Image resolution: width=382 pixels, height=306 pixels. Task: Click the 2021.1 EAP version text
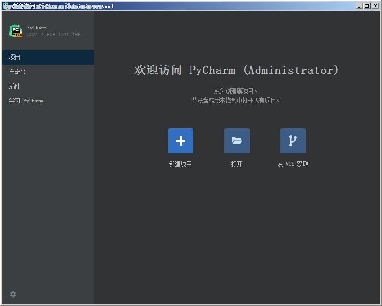(58, 35)
